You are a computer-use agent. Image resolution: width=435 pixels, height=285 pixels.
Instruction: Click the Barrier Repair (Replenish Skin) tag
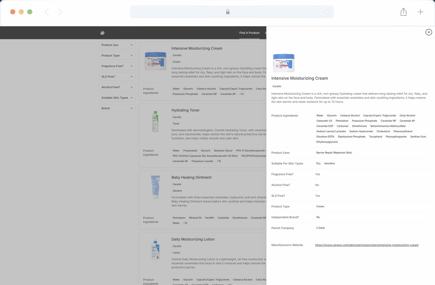tap(334, 153)
